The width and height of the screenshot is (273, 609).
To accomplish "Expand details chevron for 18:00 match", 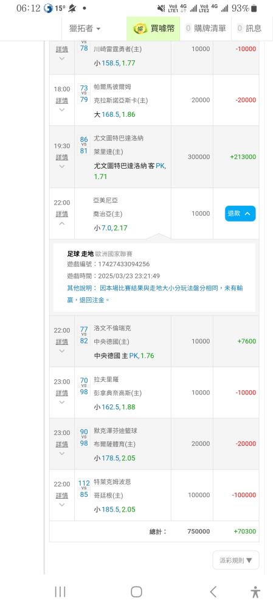I will 61,110.
